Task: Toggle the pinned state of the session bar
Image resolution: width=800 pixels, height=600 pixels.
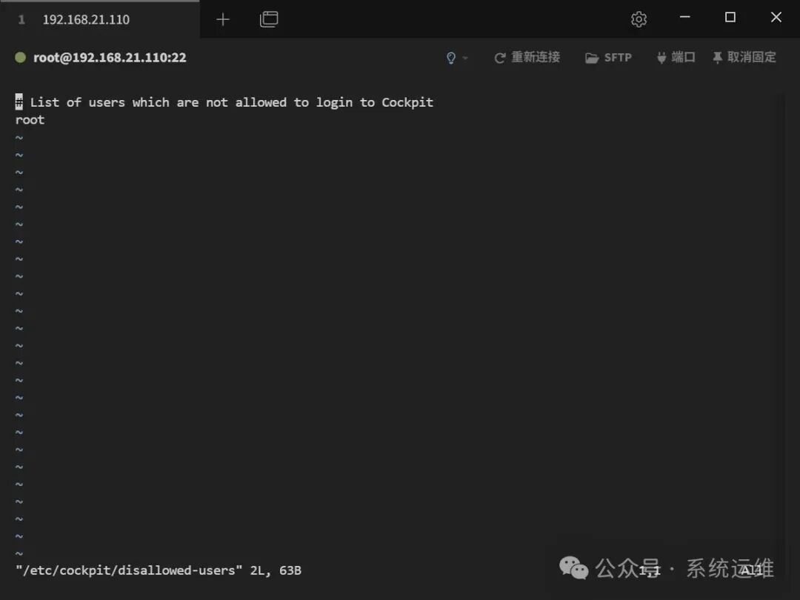Action: pos(744,57)
